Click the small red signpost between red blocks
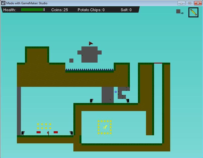This screenshot has height=158, width=203. 48,133
